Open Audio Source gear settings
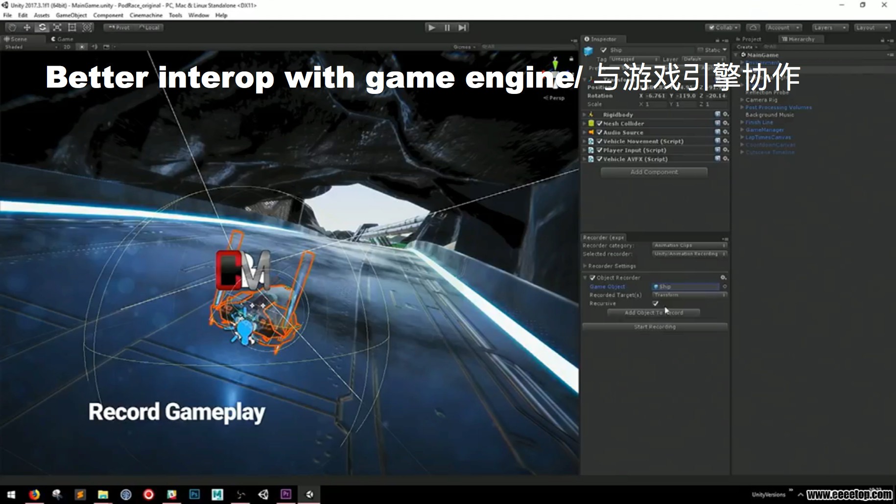Viewport: 896px width, 504px height. (726, 132)
